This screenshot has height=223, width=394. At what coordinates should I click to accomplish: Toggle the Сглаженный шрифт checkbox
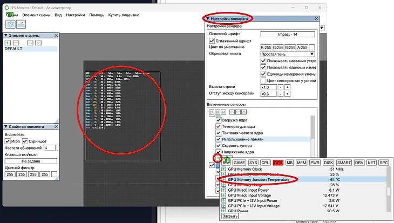(x=212, y=41)
